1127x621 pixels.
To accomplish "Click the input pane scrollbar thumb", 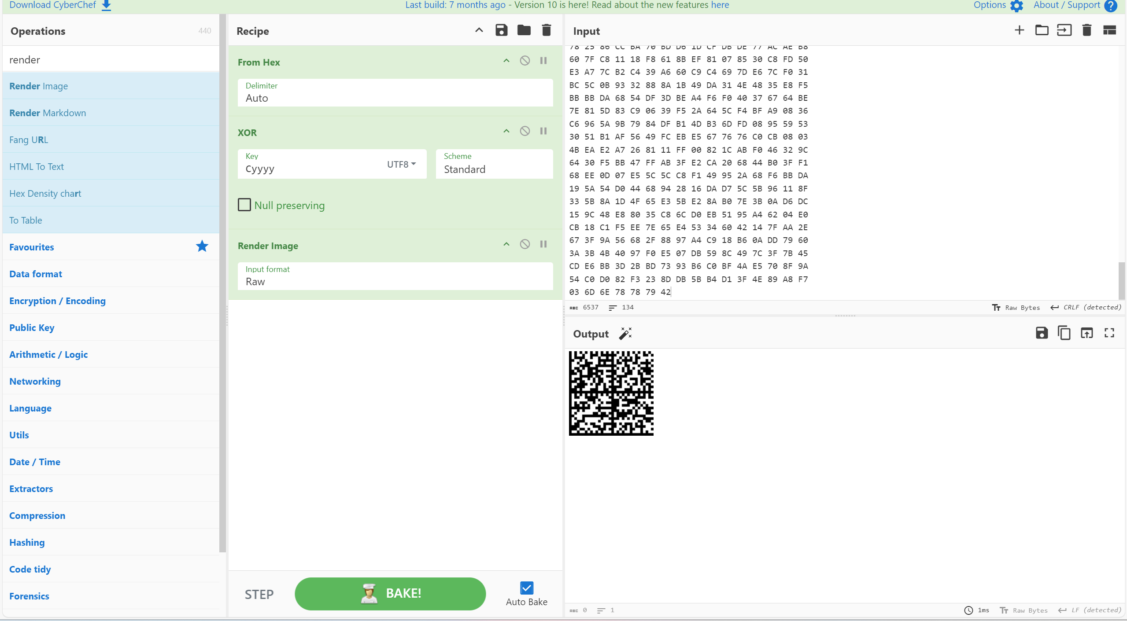I will 1122,280.
